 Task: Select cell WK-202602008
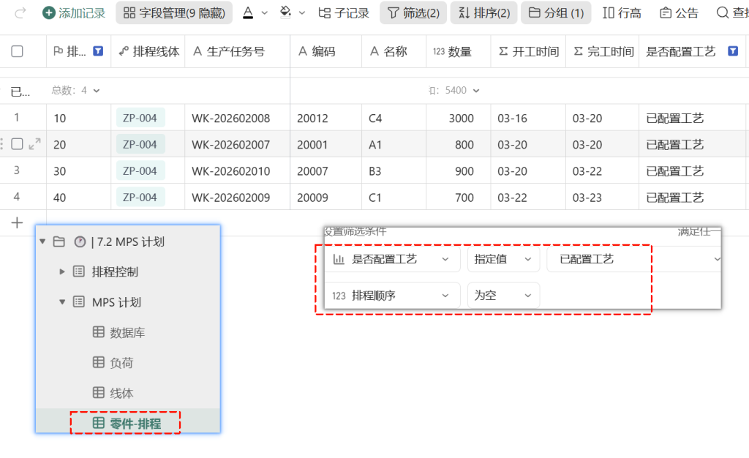(x=238, y=118)
